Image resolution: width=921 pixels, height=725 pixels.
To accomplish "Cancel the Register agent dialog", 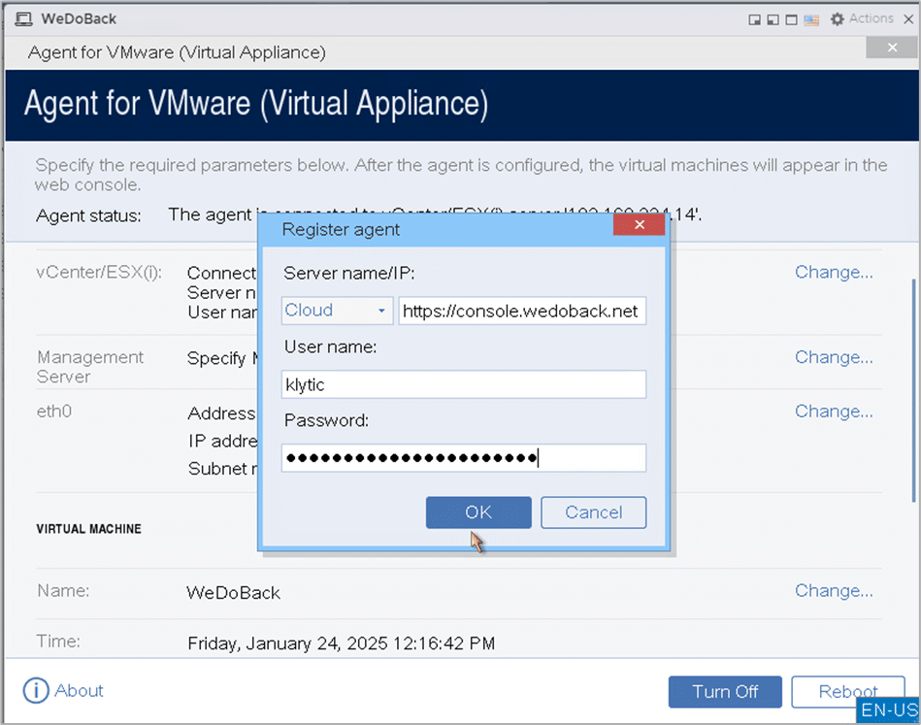I will click(x=593, y=512).
